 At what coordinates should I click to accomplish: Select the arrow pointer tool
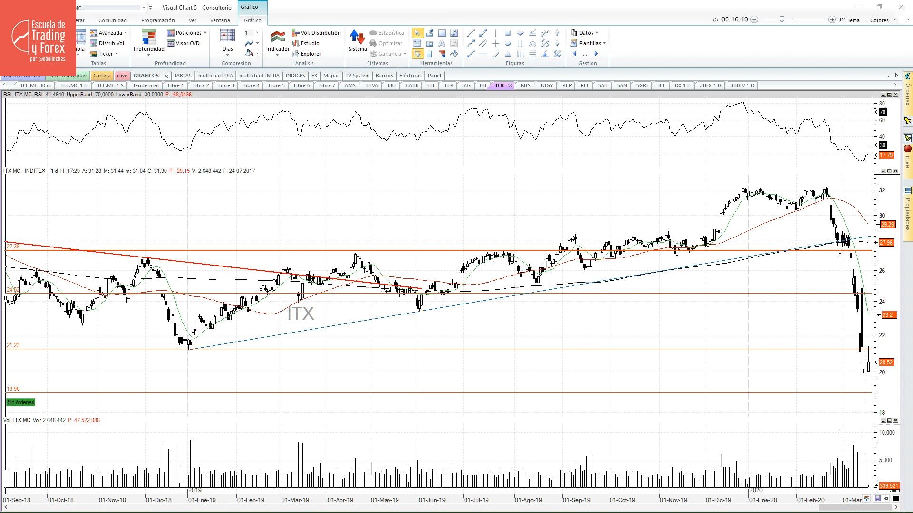click(417, 33)
